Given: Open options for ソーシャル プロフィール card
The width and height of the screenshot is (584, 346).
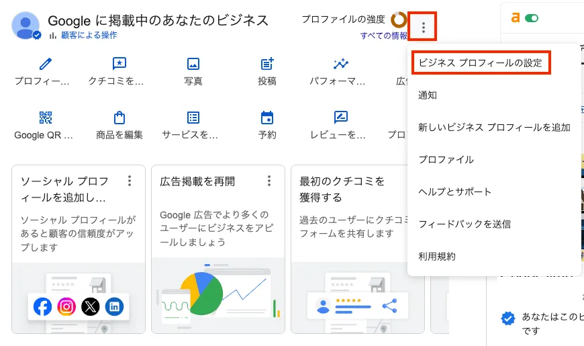Looking at the screenshot, I should pyautogui.click(x=130, y=181).
